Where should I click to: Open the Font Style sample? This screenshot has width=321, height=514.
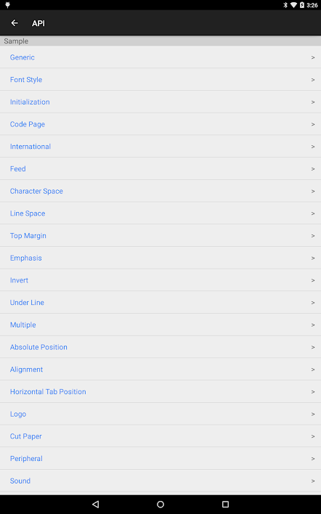coord(160,80)
